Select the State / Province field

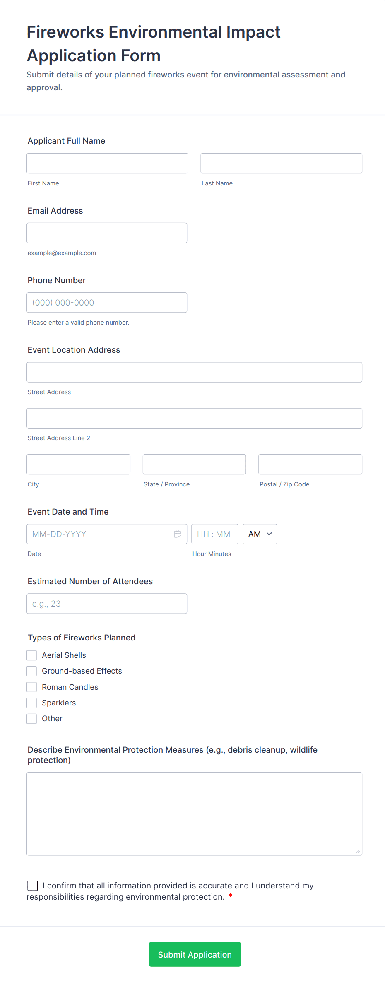point(194,464)
